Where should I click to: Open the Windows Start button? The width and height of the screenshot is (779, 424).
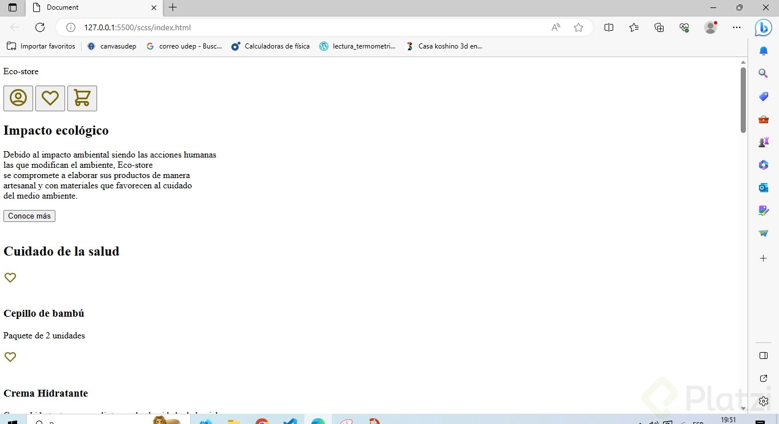[12, 421]
